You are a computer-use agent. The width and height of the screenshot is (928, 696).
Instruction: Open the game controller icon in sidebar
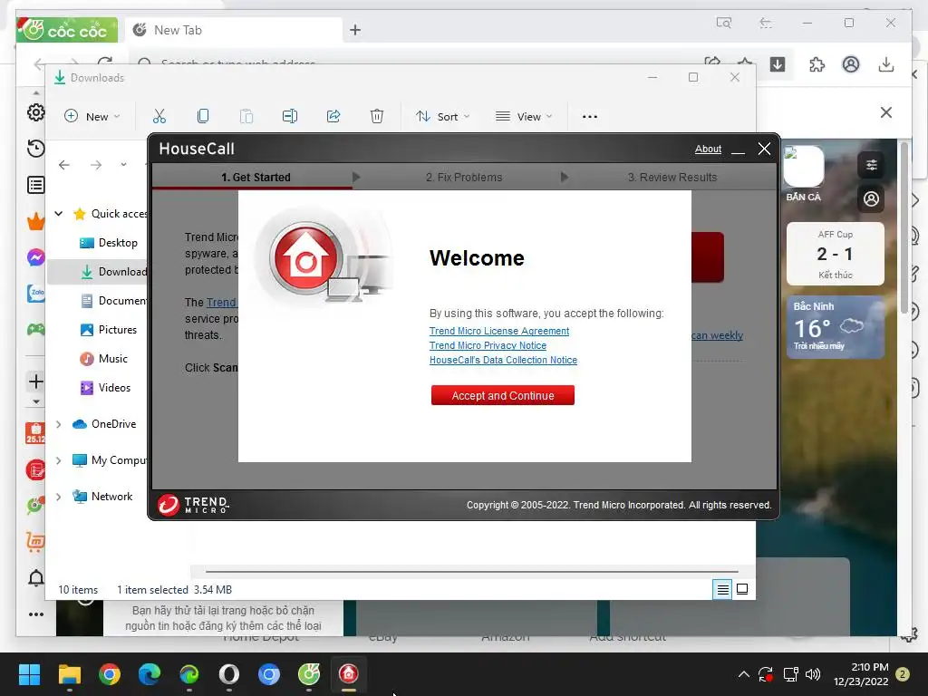[36, 329]
